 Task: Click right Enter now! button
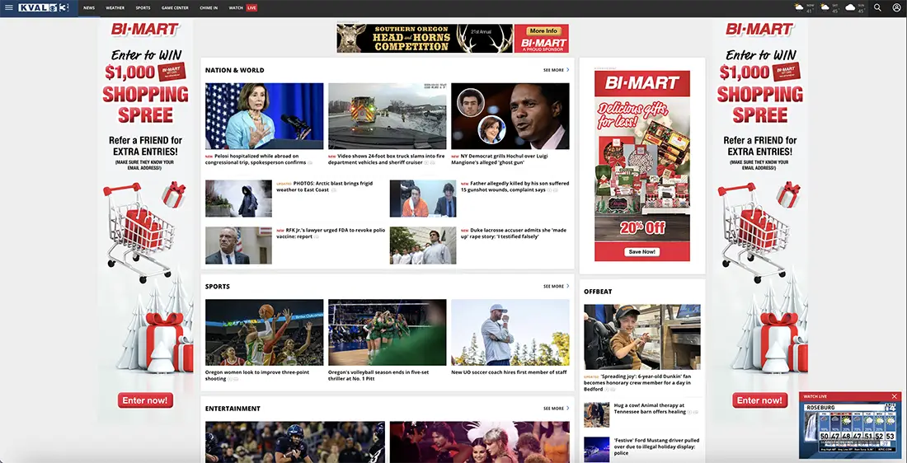coord(759,400)
